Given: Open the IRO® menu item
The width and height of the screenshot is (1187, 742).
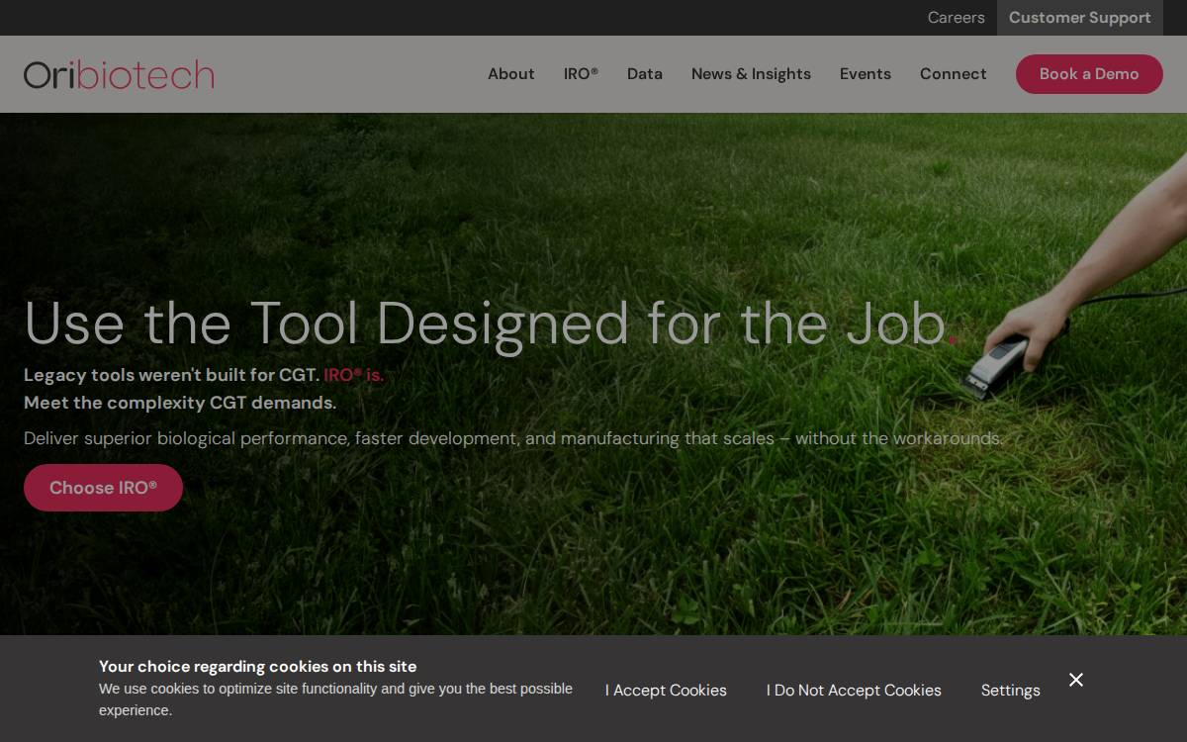Looking at the screenshot, I should tap(581, 74).
